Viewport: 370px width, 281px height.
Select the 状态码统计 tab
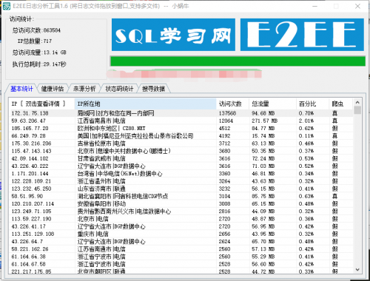click(x=119, y=89)
